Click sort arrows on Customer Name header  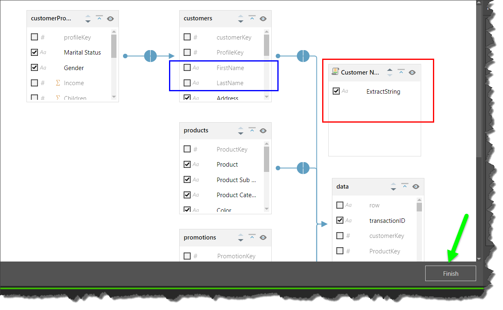390,73
